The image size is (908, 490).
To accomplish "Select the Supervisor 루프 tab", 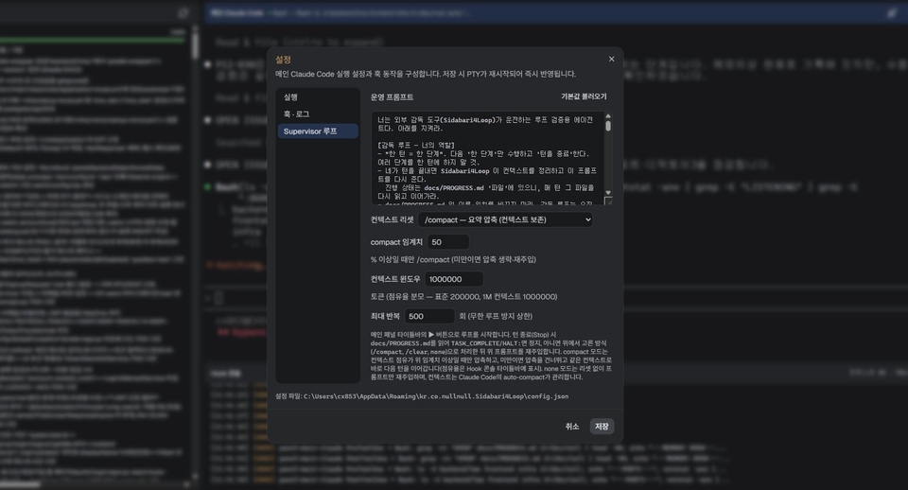I will coord(318,131).
